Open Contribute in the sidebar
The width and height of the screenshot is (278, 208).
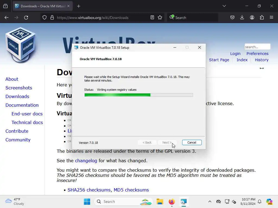(x=17, y=131)
